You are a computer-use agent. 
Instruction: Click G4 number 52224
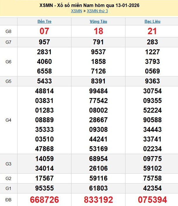tap(152, 110)
